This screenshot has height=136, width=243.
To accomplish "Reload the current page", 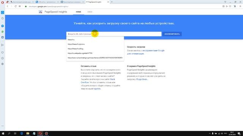I will pyautogui.click(x=16, y=6).
